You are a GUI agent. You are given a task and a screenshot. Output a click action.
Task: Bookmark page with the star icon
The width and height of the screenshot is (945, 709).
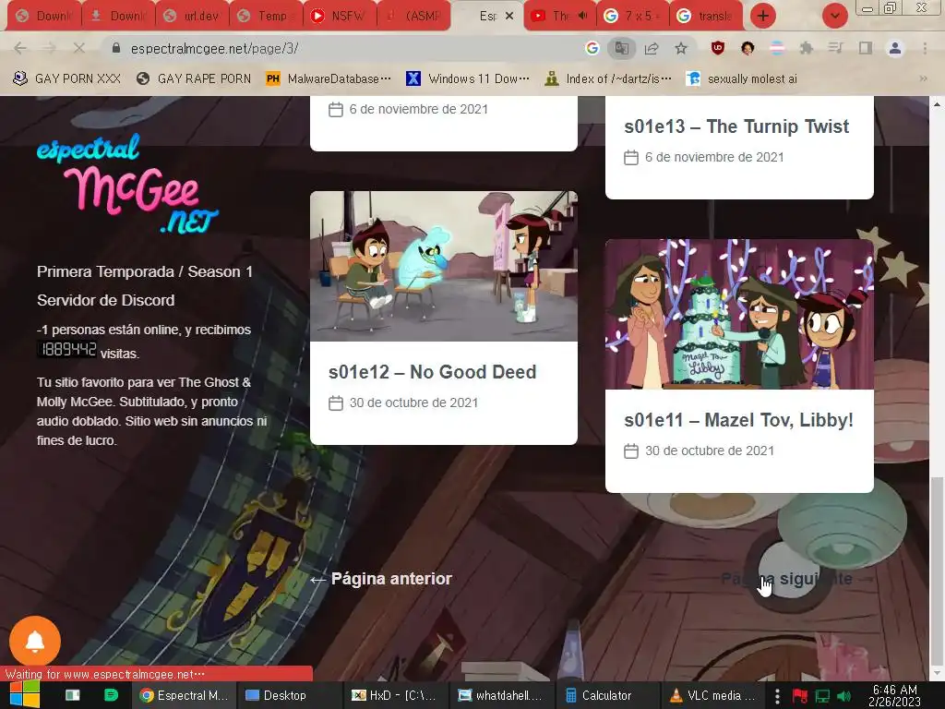click(681, 48)
